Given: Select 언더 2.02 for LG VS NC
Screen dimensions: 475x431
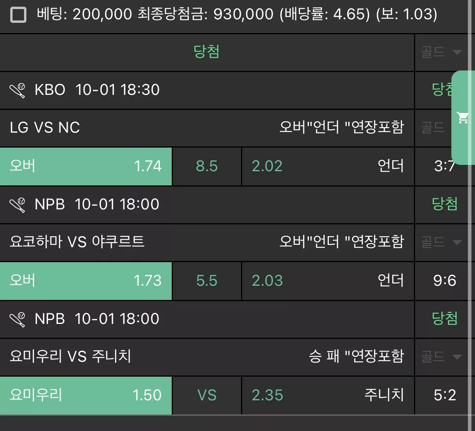Looking at the screenshot, I should (328, 166).
